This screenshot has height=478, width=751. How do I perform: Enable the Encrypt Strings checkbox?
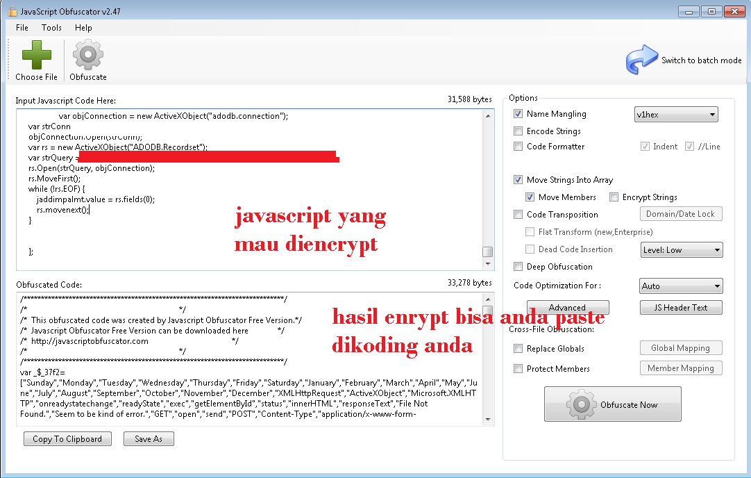(x=614, y=197)
